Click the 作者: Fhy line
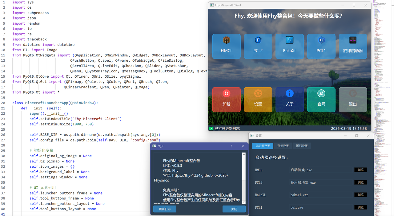The width and height of the screenshot is (394, 216). click(x=171, y=170)
